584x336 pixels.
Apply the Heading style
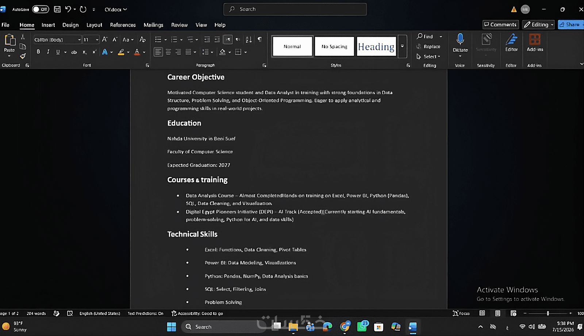point(376,46)
